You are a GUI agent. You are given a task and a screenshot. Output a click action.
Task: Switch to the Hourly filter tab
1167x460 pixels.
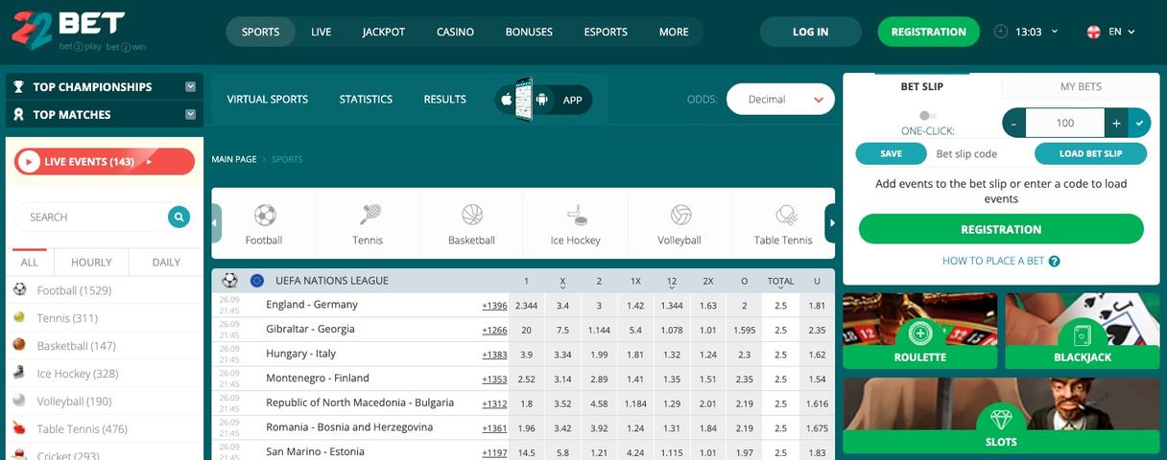(x=91, y=262)
